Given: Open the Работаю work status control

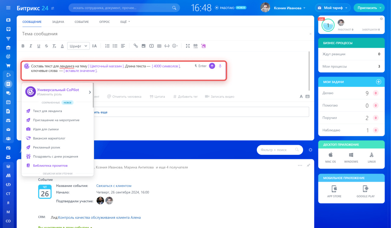Looking at the screenshot, I should point(230,8).
